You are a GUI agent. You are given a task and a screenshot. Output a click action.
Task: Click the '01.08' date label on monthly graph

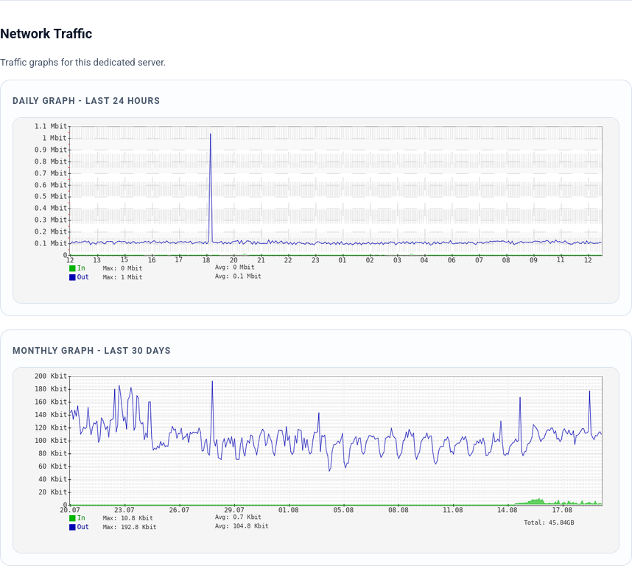(x=289, y=510)
